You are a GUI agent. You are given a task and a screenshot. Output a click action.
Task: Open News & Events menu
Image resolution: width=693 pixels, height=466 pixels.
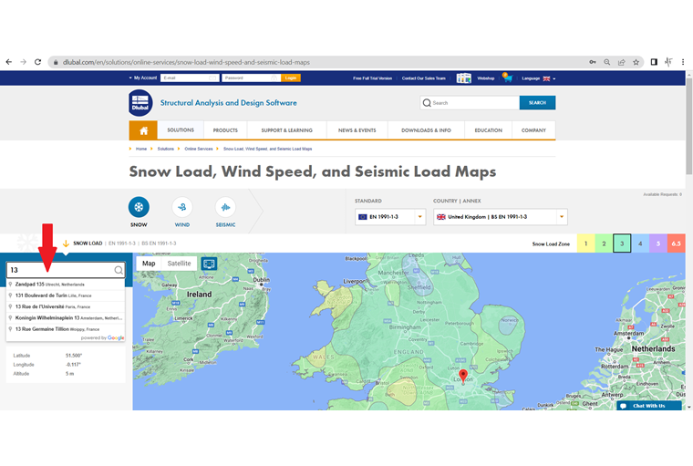tap(357, 130)
